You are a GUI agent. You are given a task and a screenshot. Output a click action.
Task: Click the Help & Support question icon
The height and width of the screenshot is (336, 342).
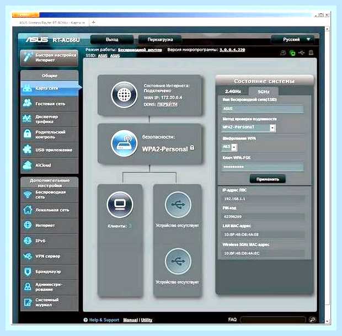point(85,320)
